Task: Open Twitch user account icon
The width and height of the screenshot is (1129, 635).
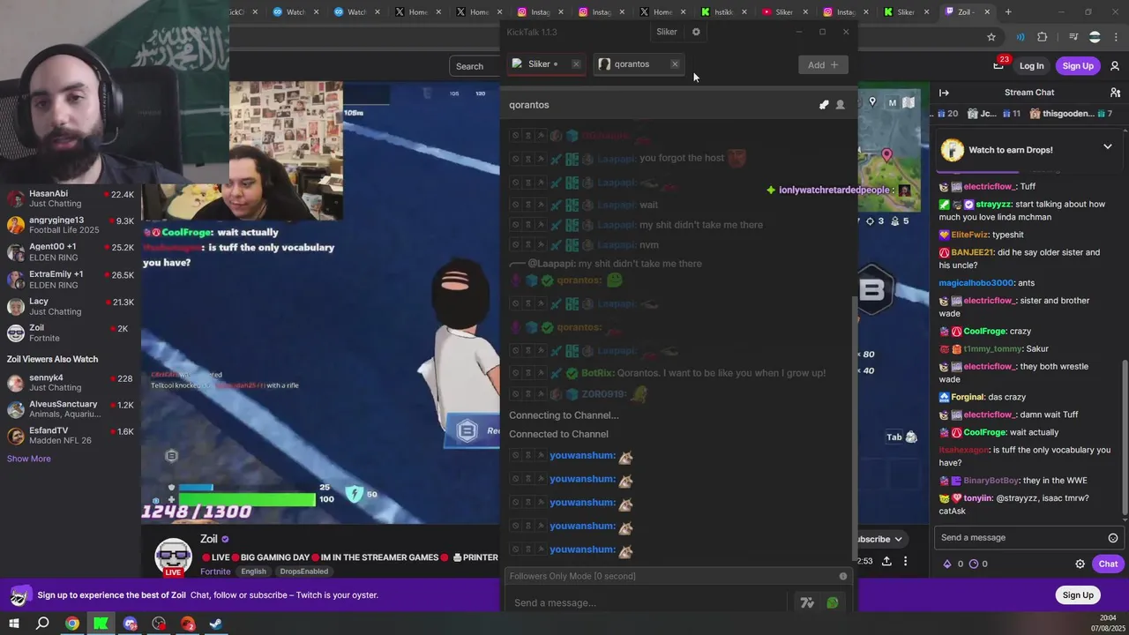Action: (1115, 66)
